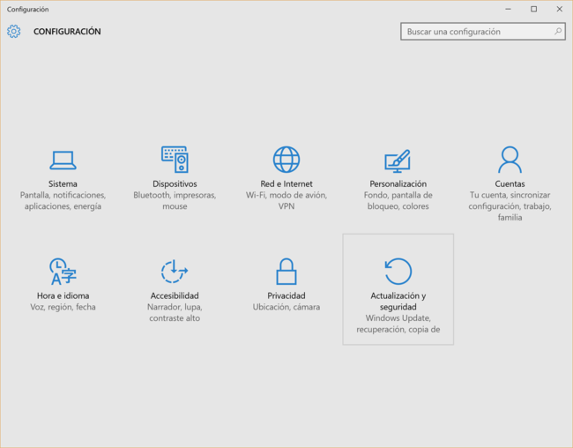Type in the 'Buscar una configuración' field
573x448 pixels.
[x=476, y=32]
